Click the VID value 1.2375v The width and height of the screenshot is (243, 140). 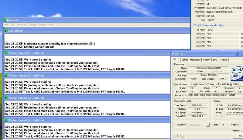[224, 20]
